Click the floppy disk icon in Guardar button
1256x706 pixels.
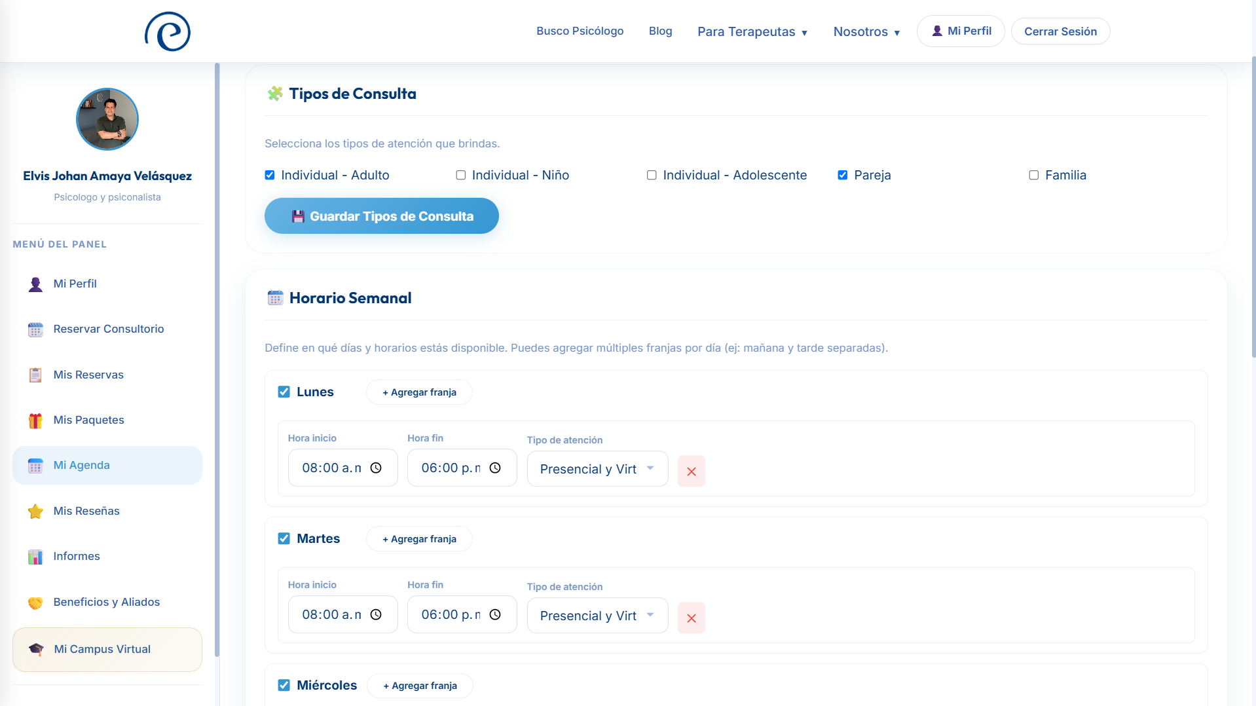pyautogui.click(x=298, y=216)
